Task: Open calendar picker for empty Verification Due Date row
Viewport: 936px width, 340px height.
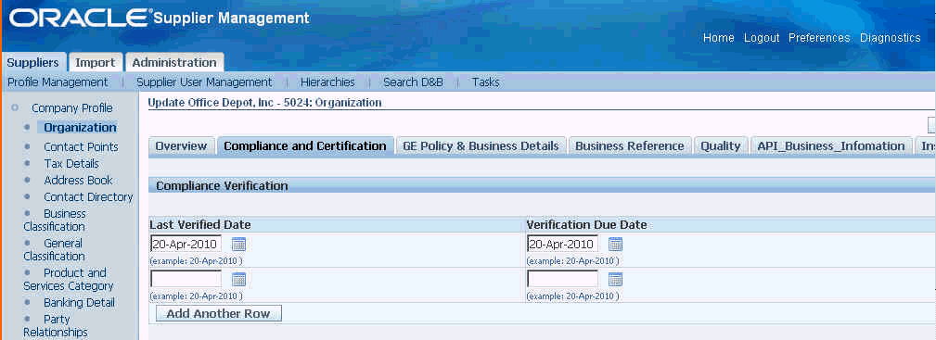Action: tap(615, 279)
